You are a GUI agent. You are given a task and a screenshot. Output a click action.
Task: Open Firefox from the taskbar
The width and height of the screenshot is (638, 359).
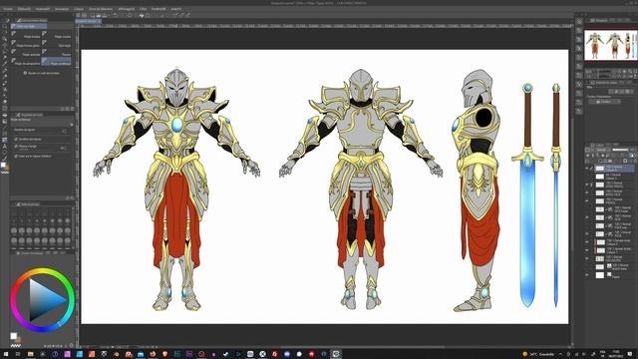[153, 354]
